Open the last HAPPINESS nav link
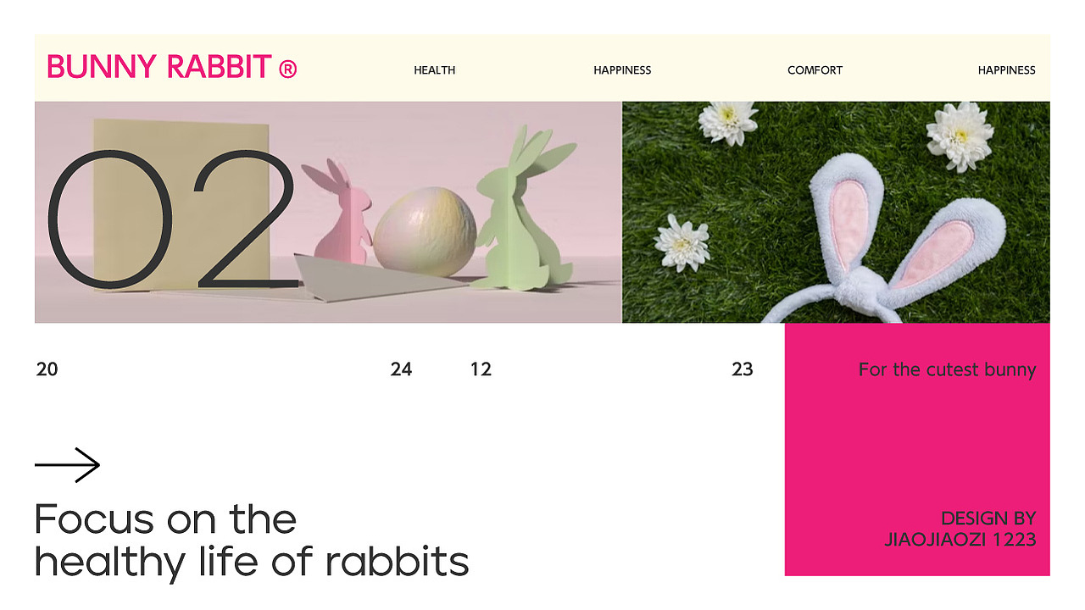This screenshot has width=1085, height=610. (1006, 70)
